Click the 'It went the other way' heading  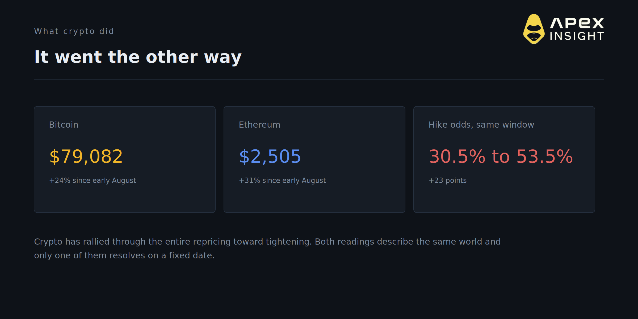(x=138, y=57)
